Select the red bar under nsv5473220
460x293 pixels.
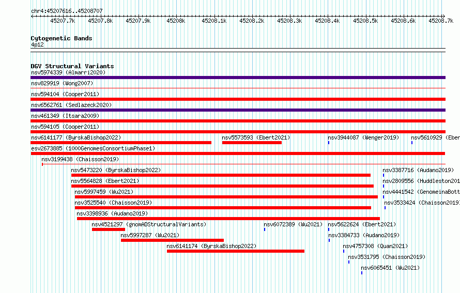(x=221, y=175)
